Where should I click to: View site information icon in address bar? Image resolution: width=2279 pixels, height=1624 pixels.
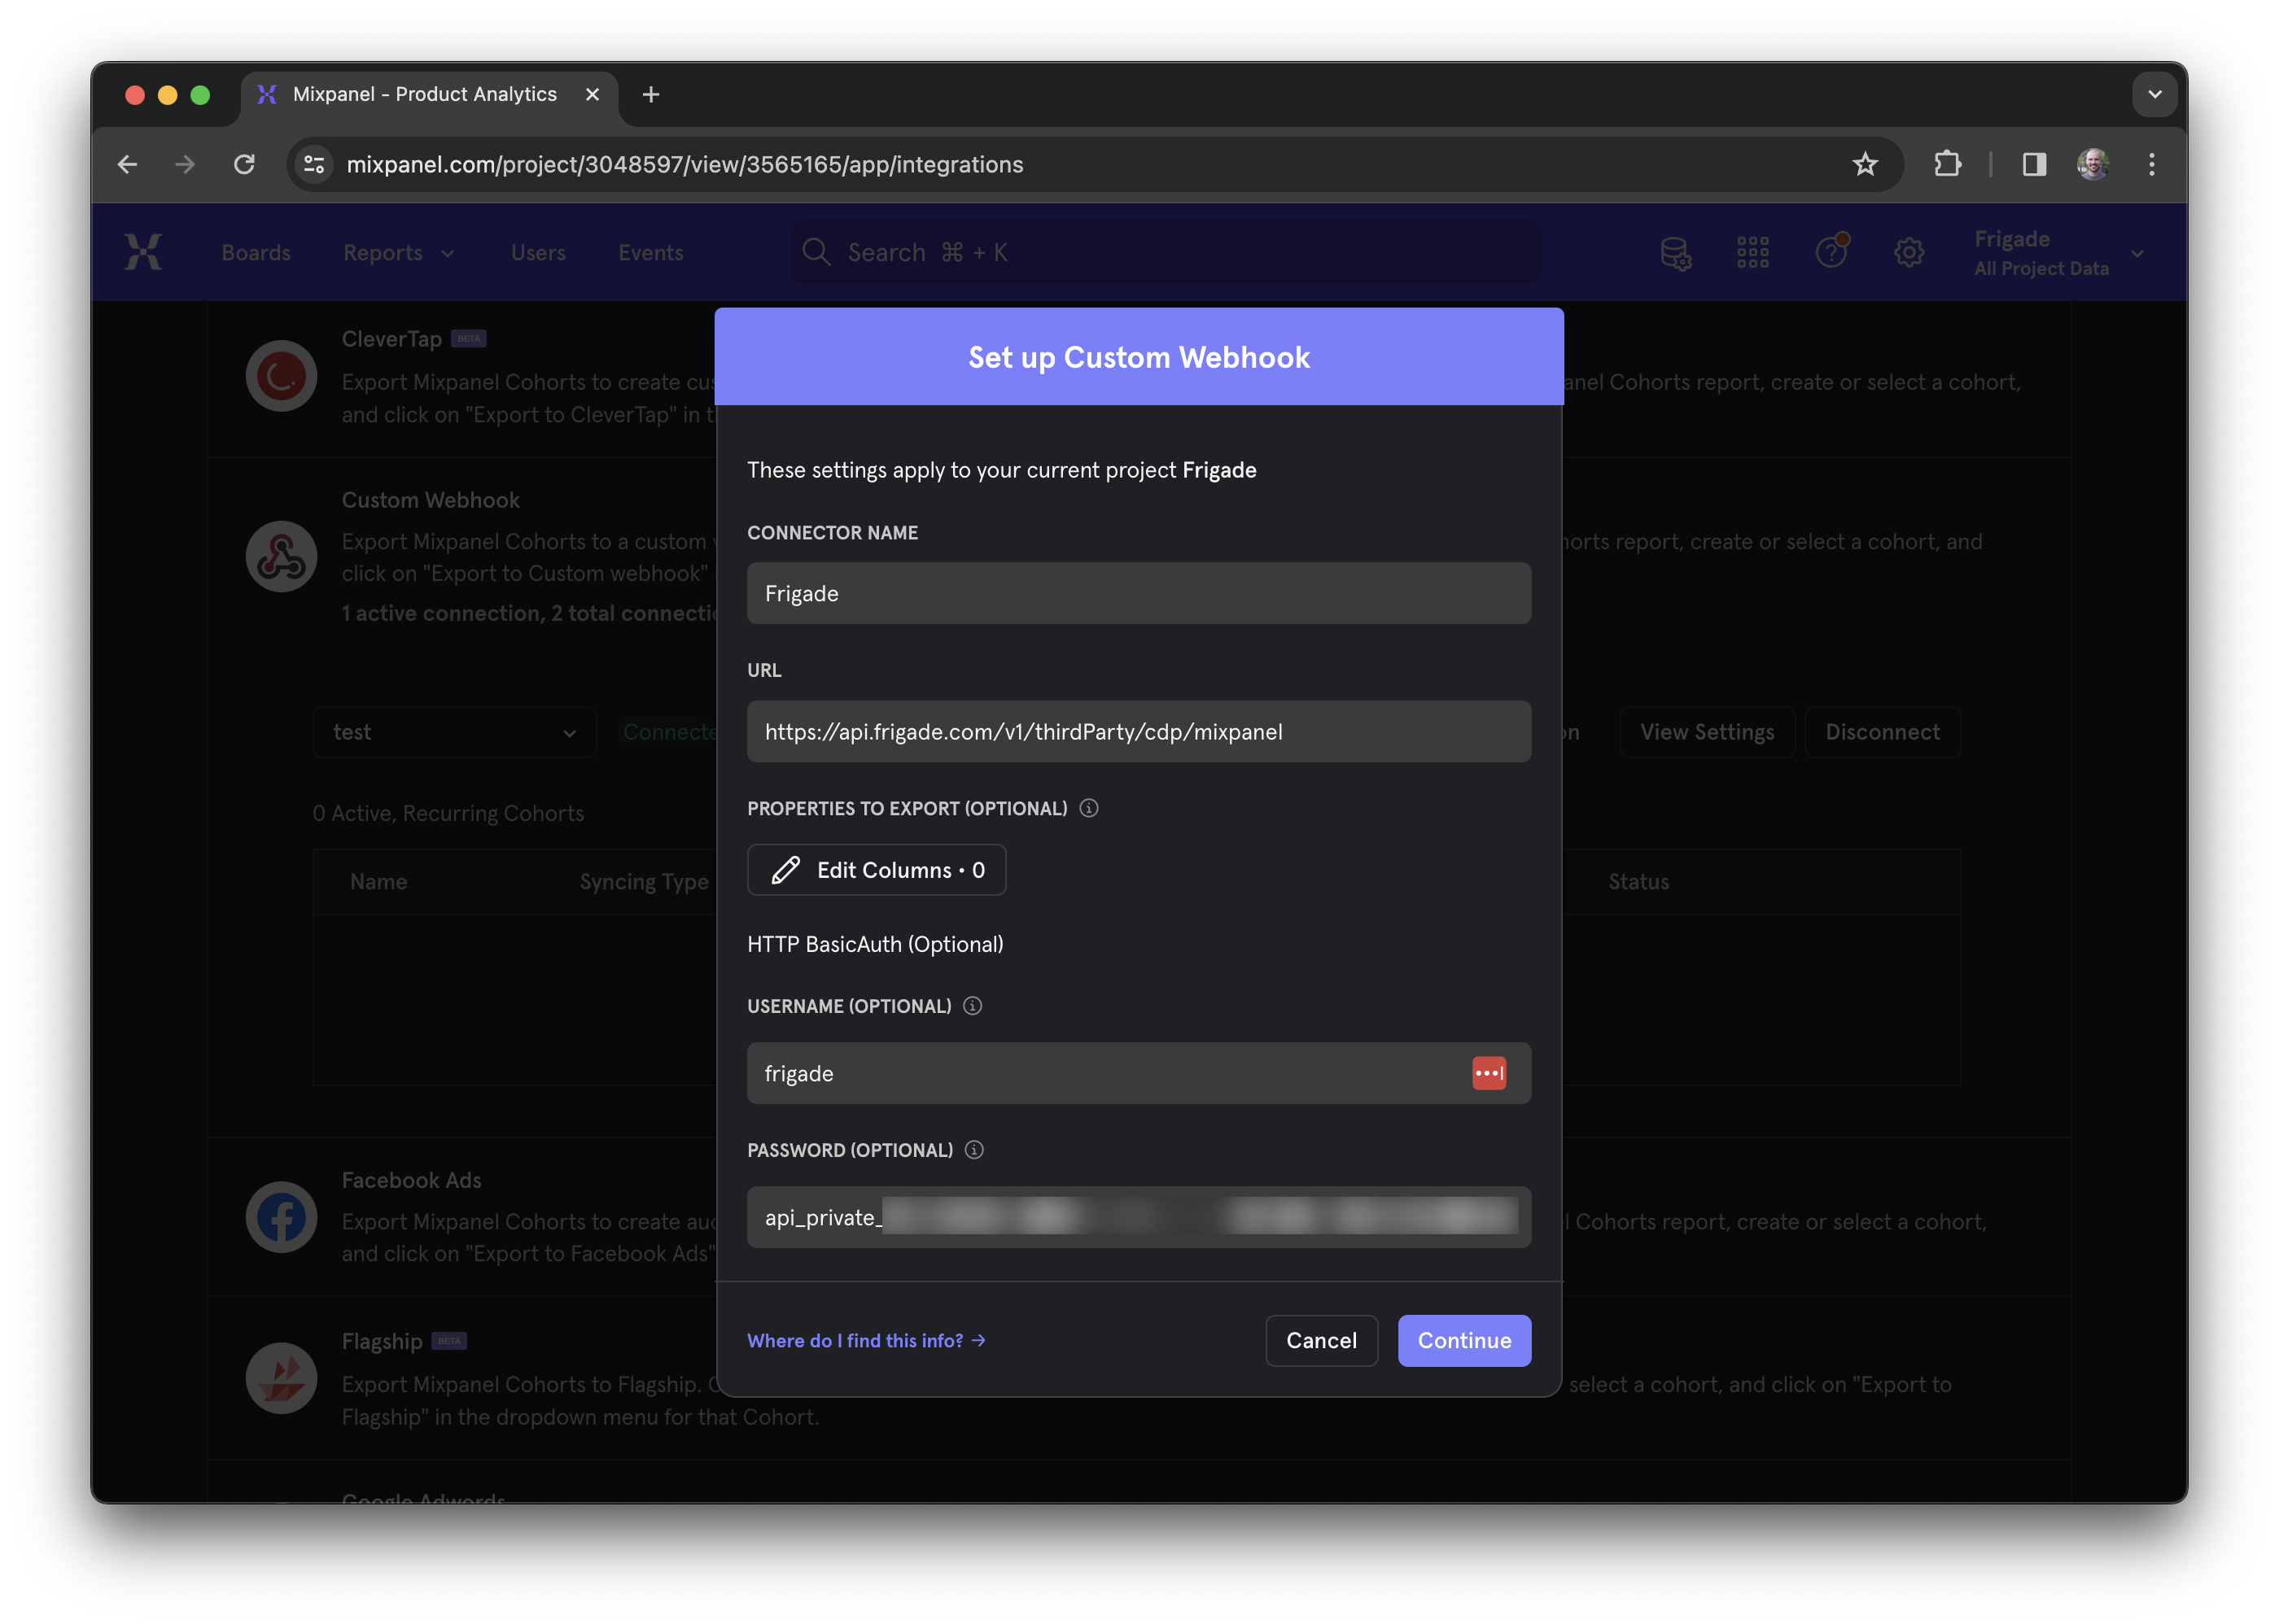[x=314, y=164]
